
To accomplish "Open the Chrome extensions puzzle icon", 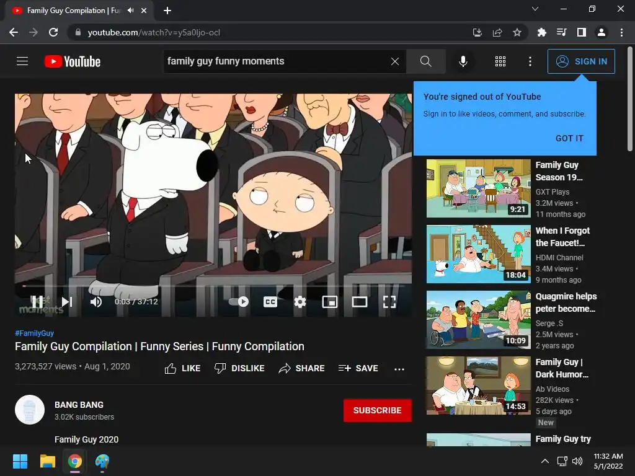I will pos(541,32).
